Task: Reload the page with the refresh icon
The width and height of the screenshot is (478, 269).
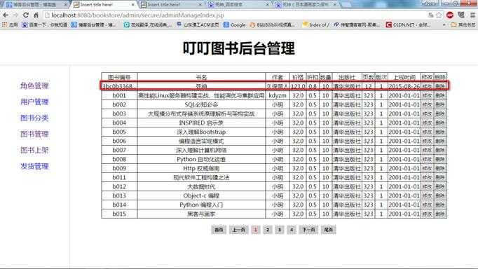Action: [x=26, y=15]
